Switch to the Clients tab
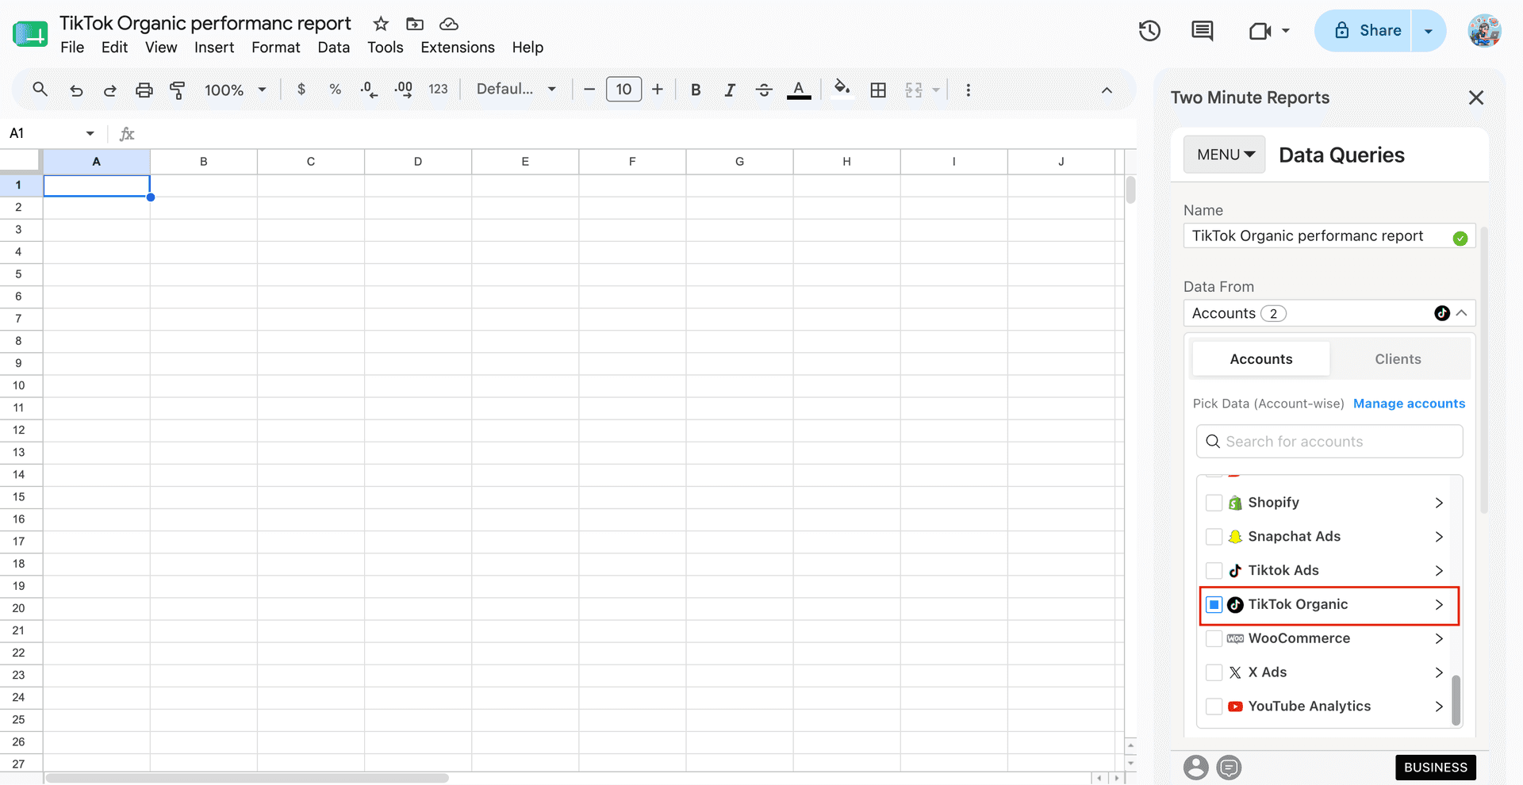This screenshot has width=1523, height=785. coord(1398,359)
